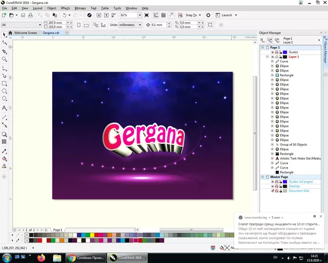
Task: Switch to the Welcome Screen tab
Action: (x=25, y=33)
